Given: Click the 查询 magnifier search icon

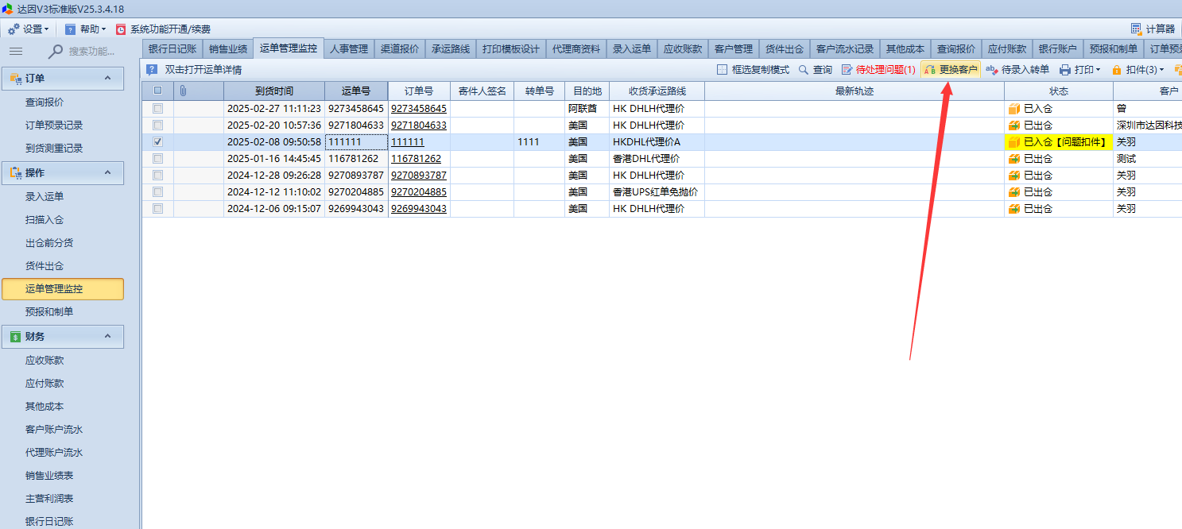Looking at the screenshot, I should point(804,70).
